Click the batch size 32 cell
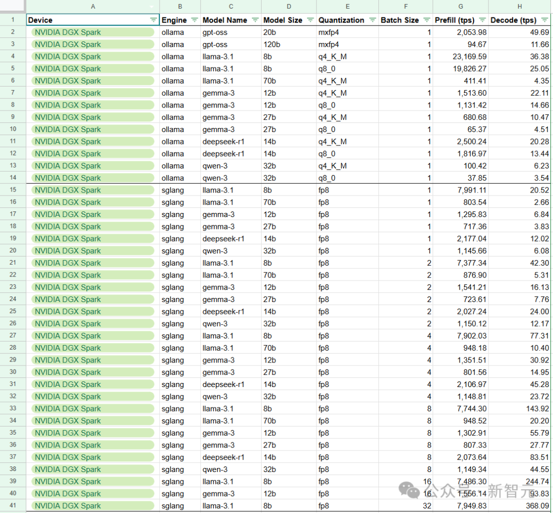The image size is (553, 513). 406,506
